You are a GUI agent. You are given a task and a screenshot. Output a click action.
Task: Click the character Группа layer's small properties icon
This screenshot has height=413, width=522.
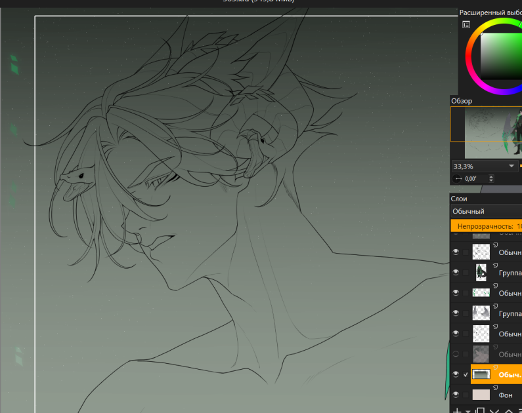tap(495, 265)
